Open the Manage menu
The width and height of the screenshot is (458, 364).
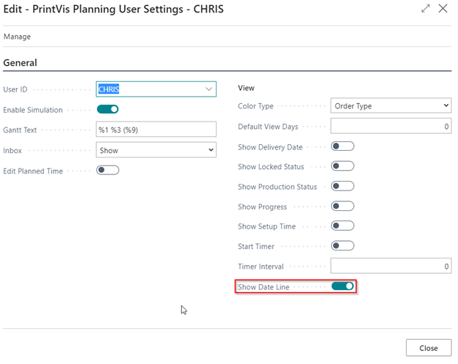coord(17,37)
